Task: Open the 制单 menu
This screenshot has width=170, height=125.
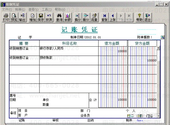Action: click(20, 10)
